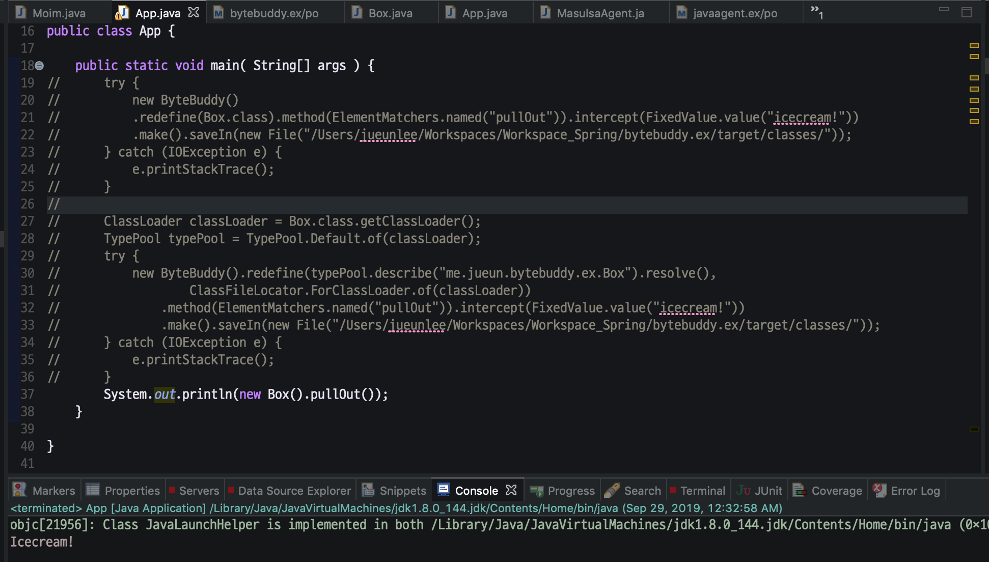The image size is (989, 562).
Task: Click the Markers view icon
Action: (19, 490)
